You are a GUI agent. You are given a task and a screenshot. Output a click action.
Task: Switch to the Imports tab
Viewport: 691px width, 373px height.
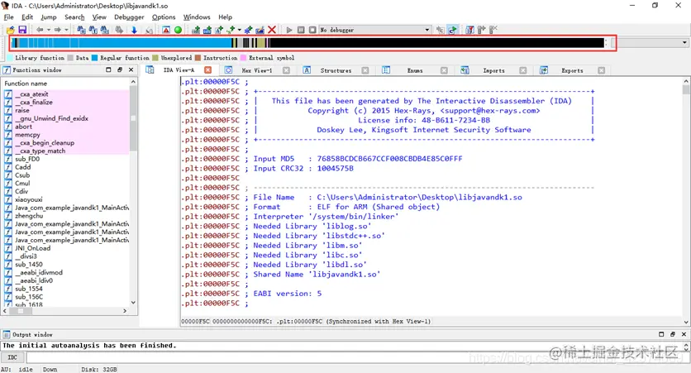(x=493, y=70)
